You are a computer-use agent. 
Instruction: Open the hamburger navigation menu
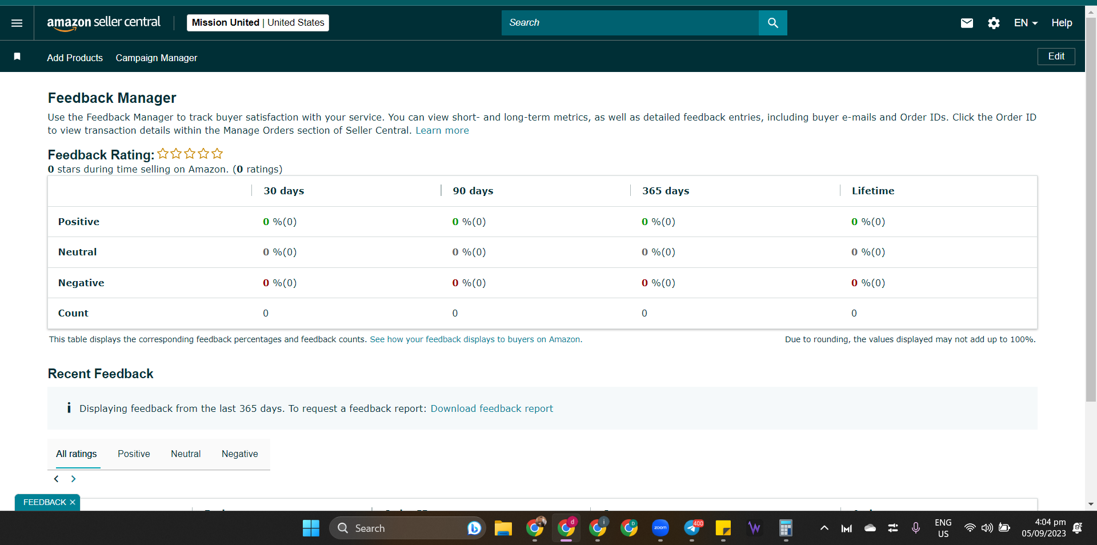pyautogui.click(x=17, y=23)
